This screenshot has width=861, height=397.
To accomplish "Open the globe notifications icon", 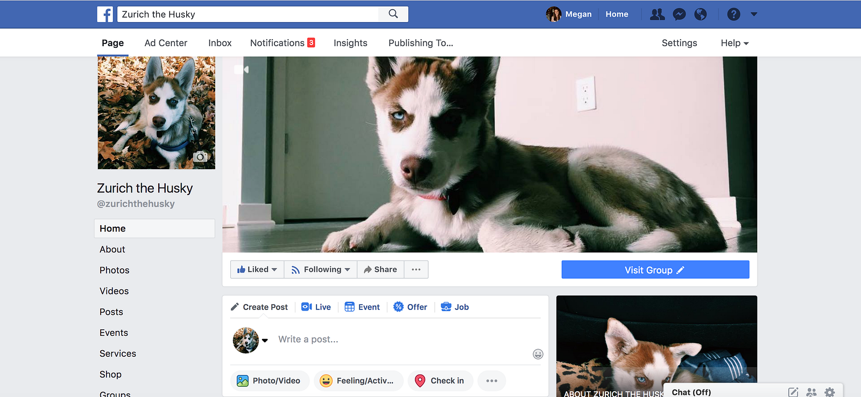I will [700, 15].
